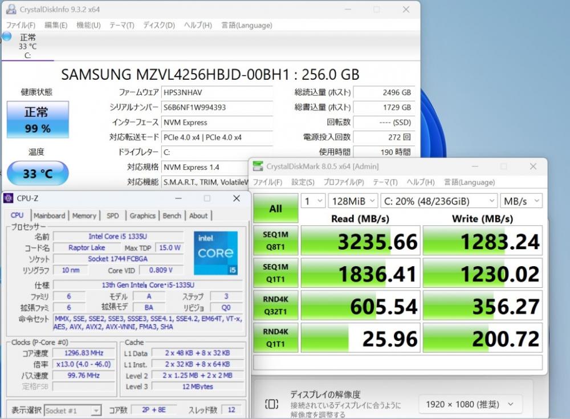Switch to the Bench tab in CPU-Z
Screen dimensions: 570x419
point(172,215)
